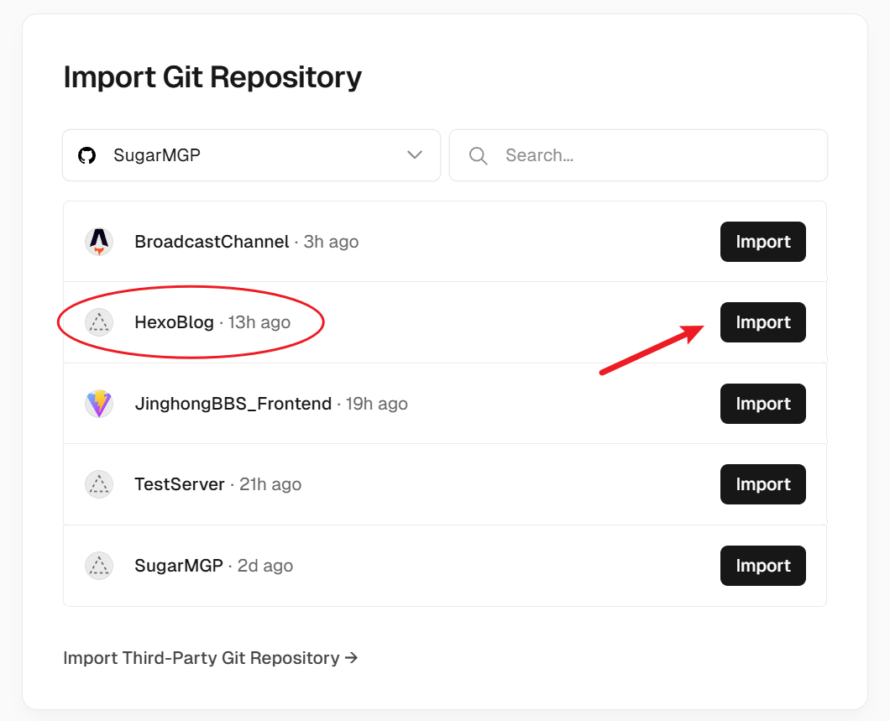Viewport: 890px width, 721px height.
Task: Click the TestServer placeholder project icon
Action: 99,484
